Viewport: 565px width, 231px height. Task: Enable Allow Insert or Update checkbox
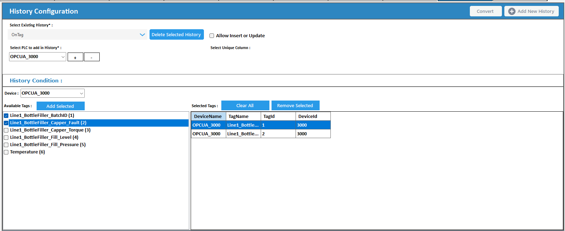(x=212, y=36)
